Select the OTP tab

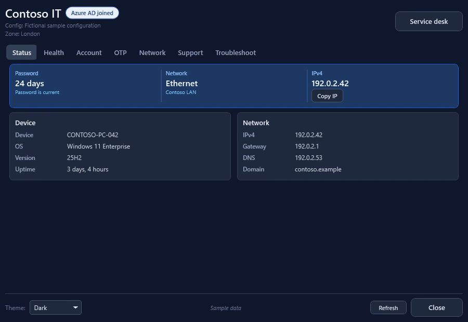pyautogui.click(x=120, y=52)
